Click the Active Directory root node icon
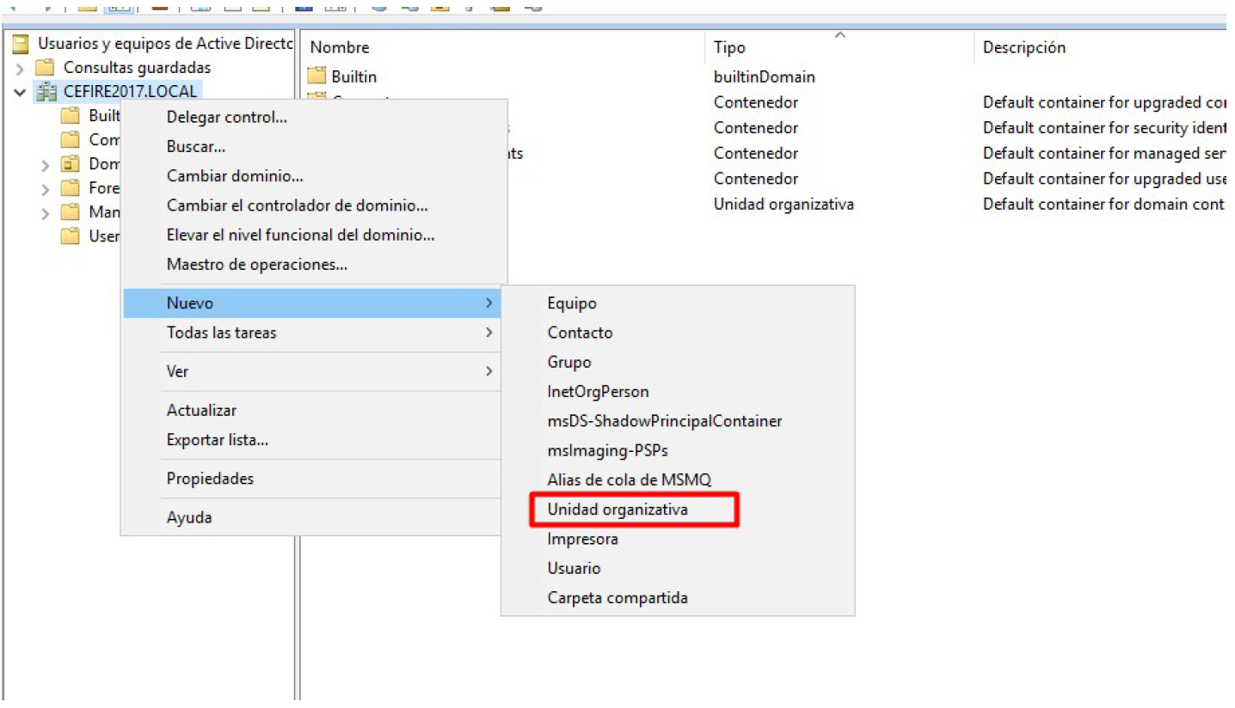The width and height of the screenshot is (1235, 708). pyautogui.click(x=21, y=44)
